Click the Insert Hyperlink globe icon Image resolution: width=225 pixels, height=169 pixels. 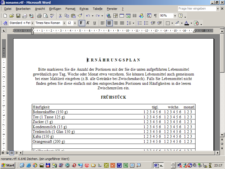(x=109, y=16)
